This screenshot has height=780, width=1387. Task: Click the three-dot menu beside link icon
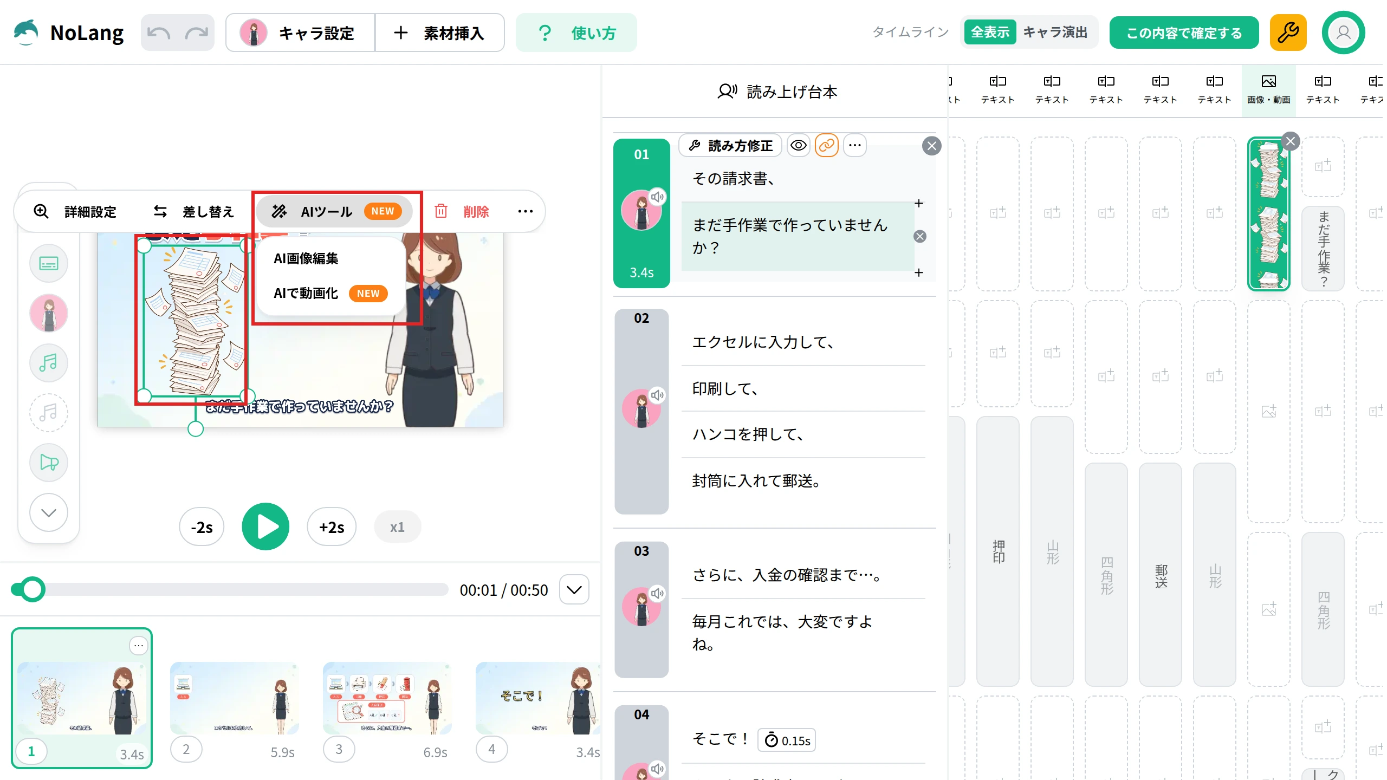(855, 145)
